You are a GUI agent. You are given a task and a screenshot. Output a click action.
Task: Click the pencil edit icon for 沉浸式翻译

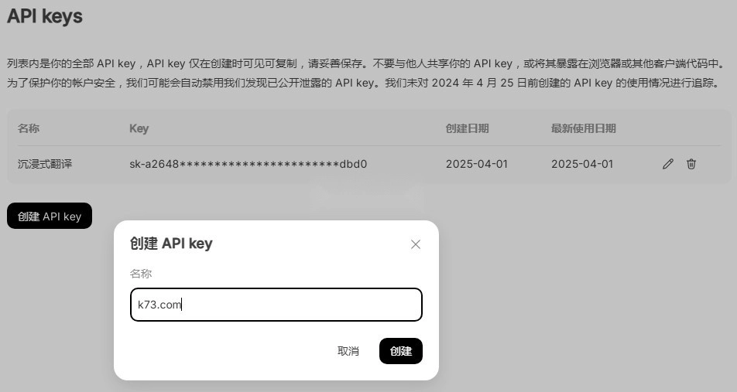pyautogui.click(x=668, y=164)
